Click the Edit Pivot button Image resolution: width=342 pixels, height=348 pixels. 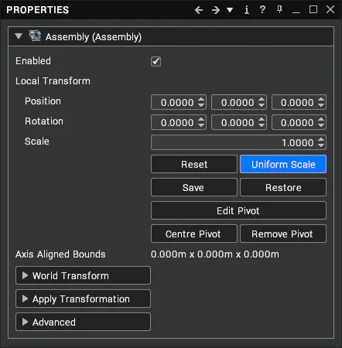click(x=238, y=210)
